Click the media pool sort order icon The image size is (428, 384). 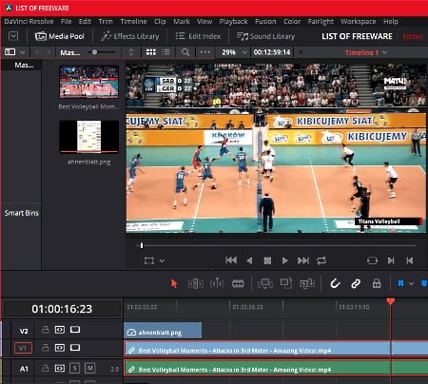pos(131,52)
